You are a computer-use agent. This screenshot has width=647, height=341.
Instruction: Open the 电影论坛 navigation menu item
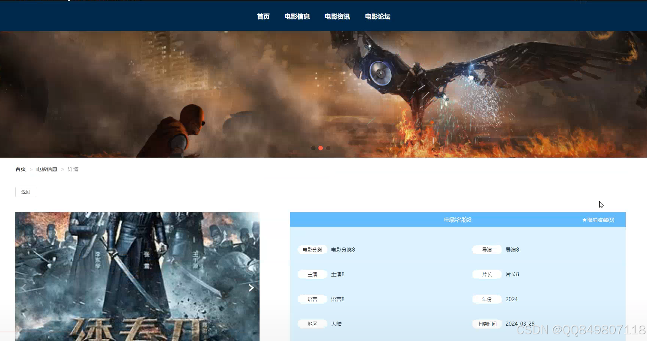377,16
